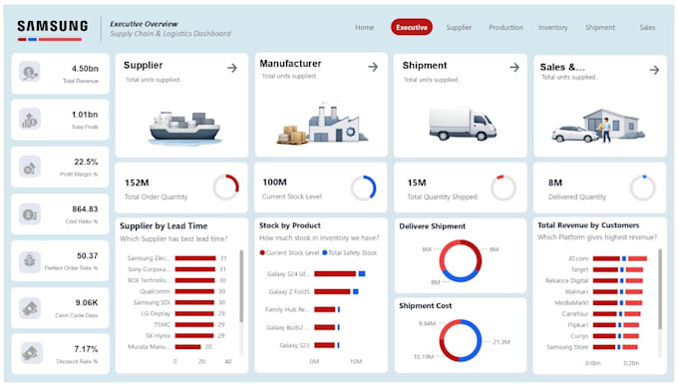Toggle Current Stock Level legend item
The width and height of the screenshot is (678, 386).
click(x=289, y=252)
